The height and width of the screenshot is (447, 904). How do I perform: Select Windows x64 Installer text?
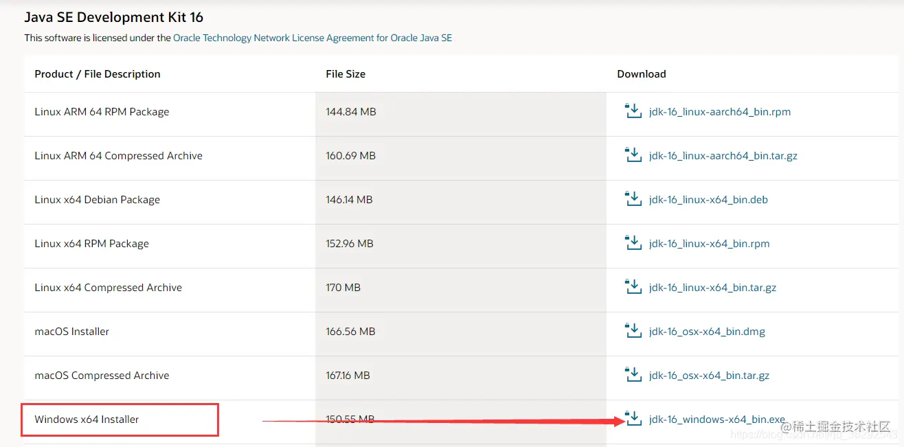pos(87,420)
